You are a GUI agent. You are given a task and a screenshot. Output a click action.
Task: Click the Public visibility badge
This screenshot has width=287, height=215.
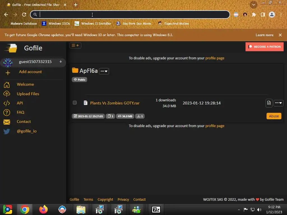(79, 80)
